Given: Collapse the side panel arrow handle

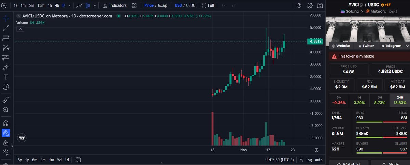Looking at the screenshot, I should (12, 147).
